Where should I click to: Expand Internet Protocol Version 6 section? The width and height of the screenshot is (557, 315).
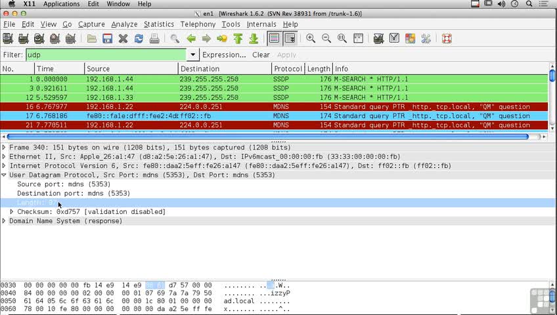[4, 165]
